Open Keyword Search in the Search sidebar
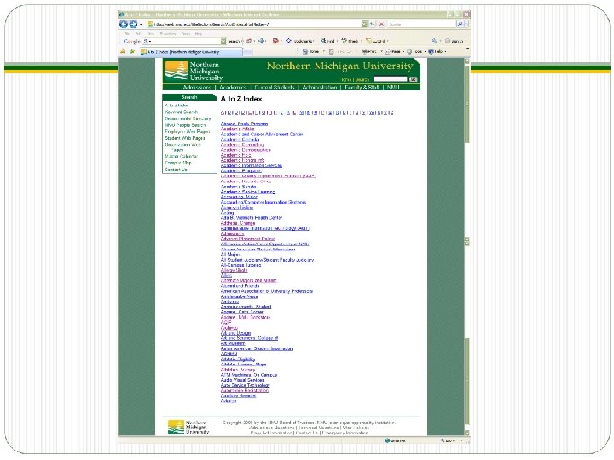The width and height of the screenshot is (614, 460). tap(181, 112)
